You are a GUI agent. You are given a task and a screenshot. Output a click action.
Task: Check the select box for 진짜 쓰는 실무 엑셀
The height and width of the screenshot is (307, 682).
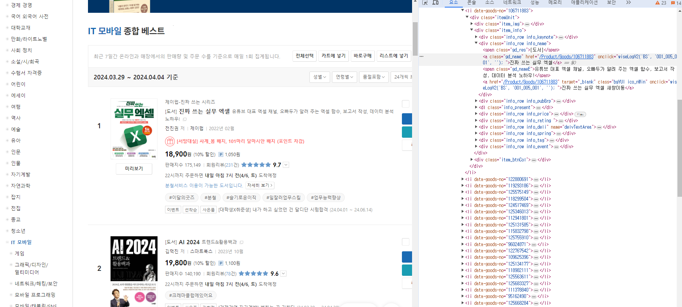click(x=406, y=104)
